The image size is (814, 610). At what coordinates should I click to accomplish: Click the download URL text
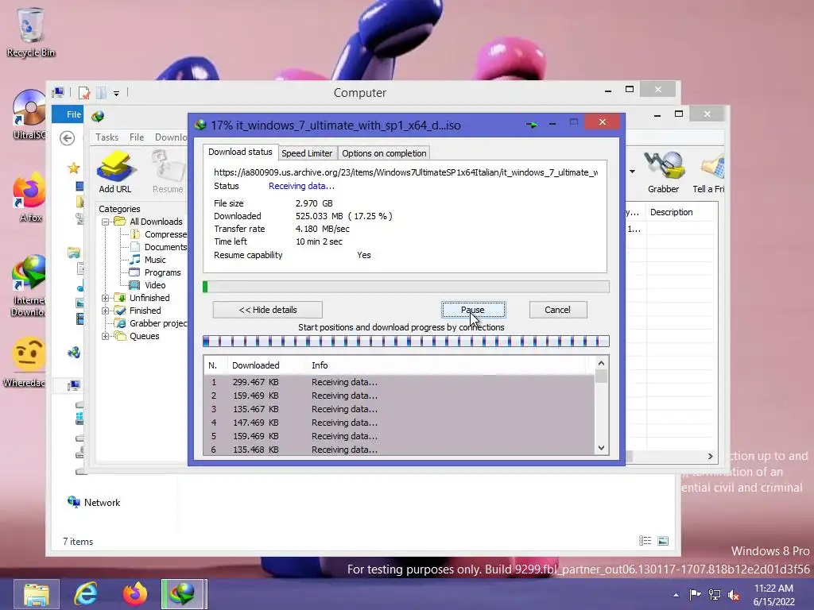(405, 172)
